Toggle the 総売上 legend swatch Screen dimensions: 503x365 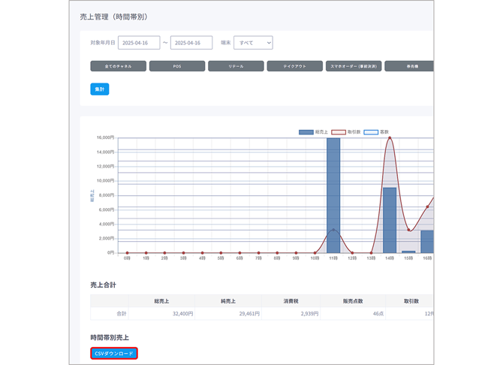306,132
